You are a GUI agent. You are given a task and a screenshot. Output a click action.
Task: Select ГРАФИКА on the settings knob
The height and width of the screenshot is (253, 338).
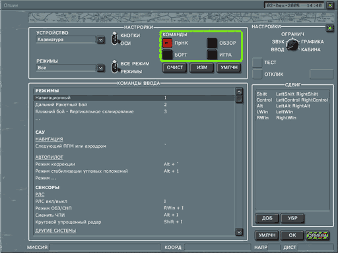tap(312, 42)
